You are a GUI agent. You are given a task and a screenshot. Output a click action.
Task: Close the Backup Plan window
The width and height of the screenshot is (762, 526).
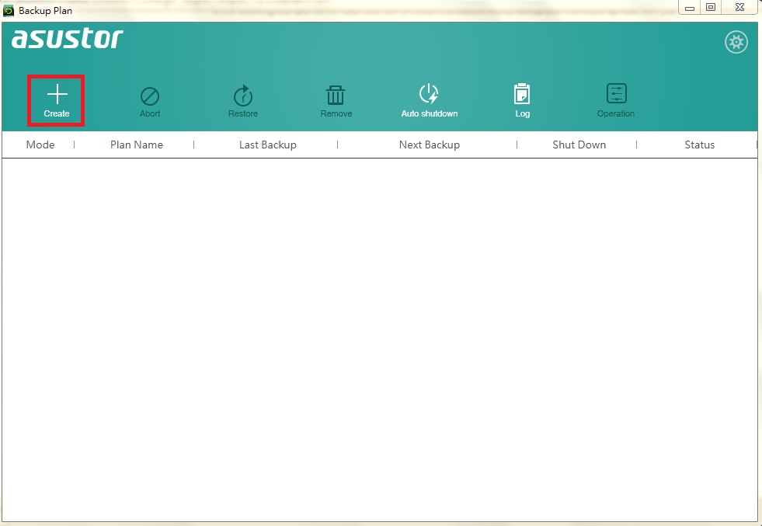pyautogui.click(x=739, y=7)
